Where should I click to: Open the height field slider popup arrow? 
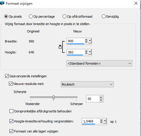90,52
